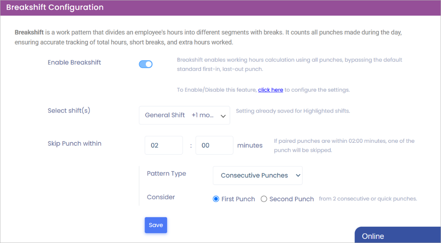
Task: Click the 'minutes' unit label
Action: [x=250, y=145]
